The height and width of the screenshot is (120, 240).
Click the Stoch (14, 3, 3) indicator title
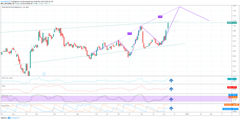tap(7, 95)
